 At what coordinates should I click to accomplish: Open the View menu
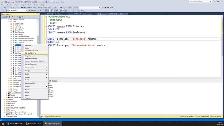click(12, 5)
